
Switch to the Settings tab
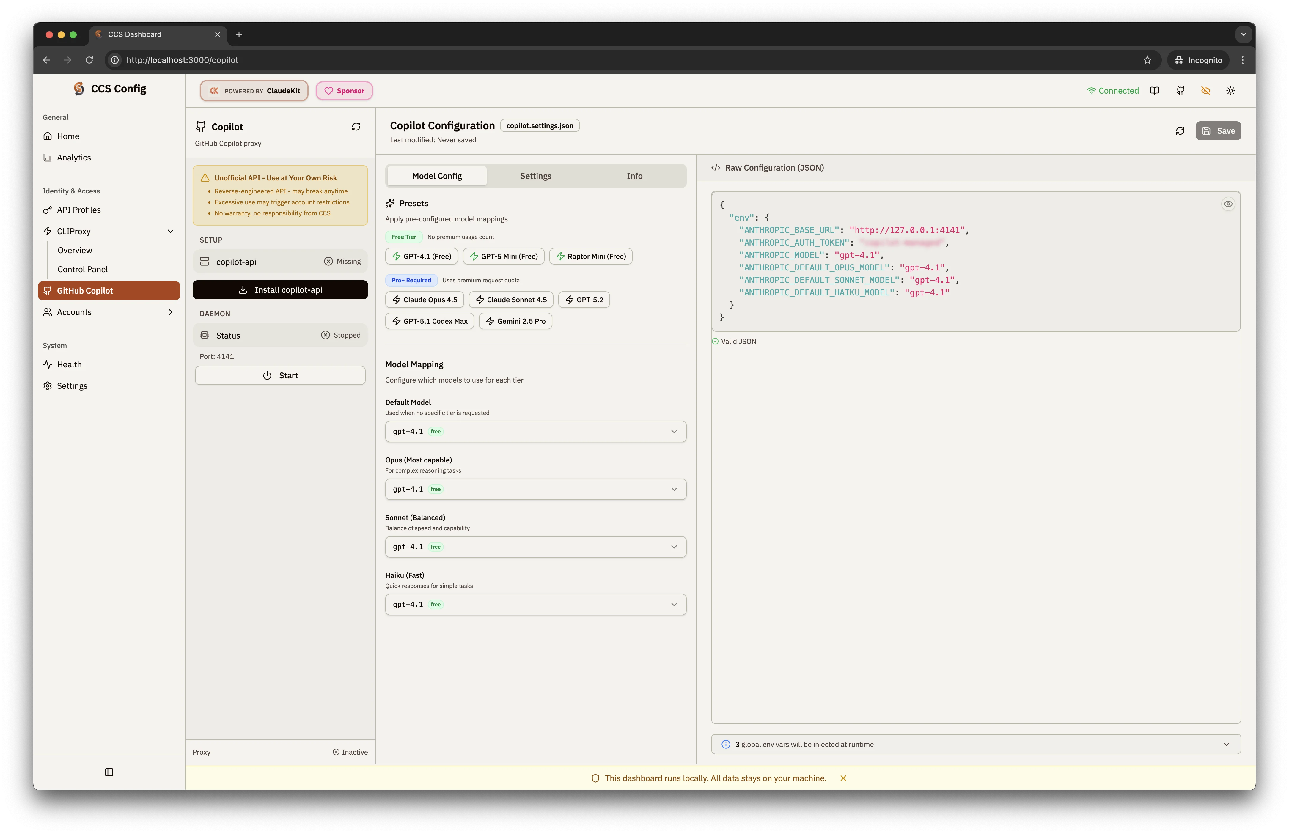point(535,175)
